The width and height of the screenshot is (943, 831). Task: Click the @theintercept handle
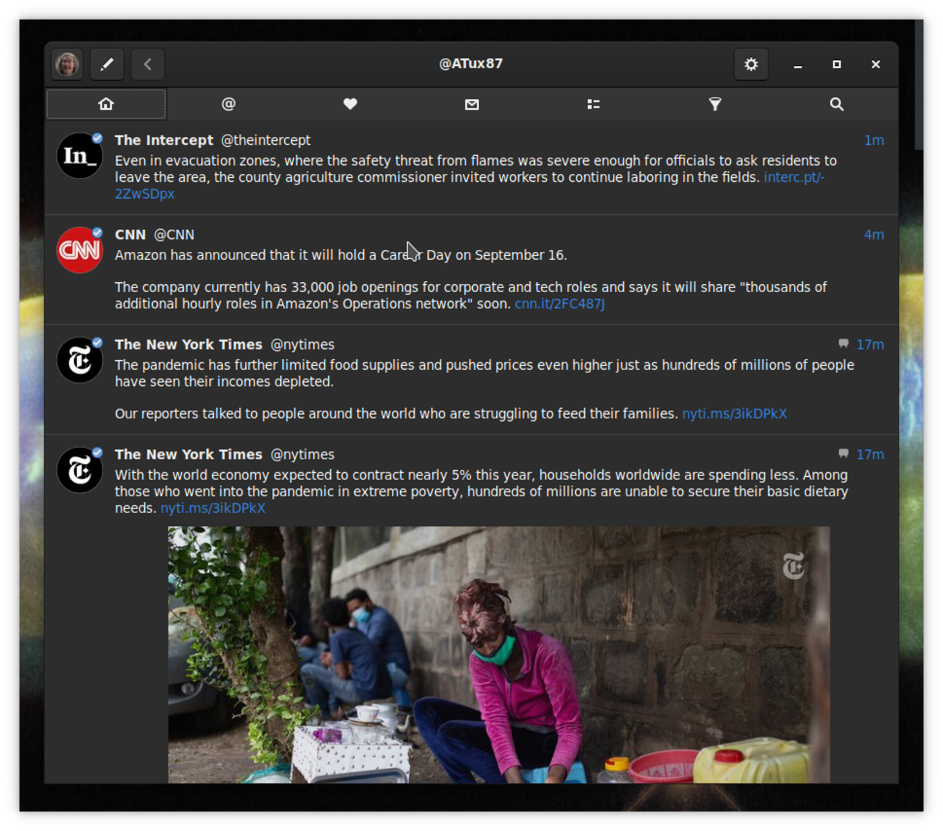click(265, 140)
